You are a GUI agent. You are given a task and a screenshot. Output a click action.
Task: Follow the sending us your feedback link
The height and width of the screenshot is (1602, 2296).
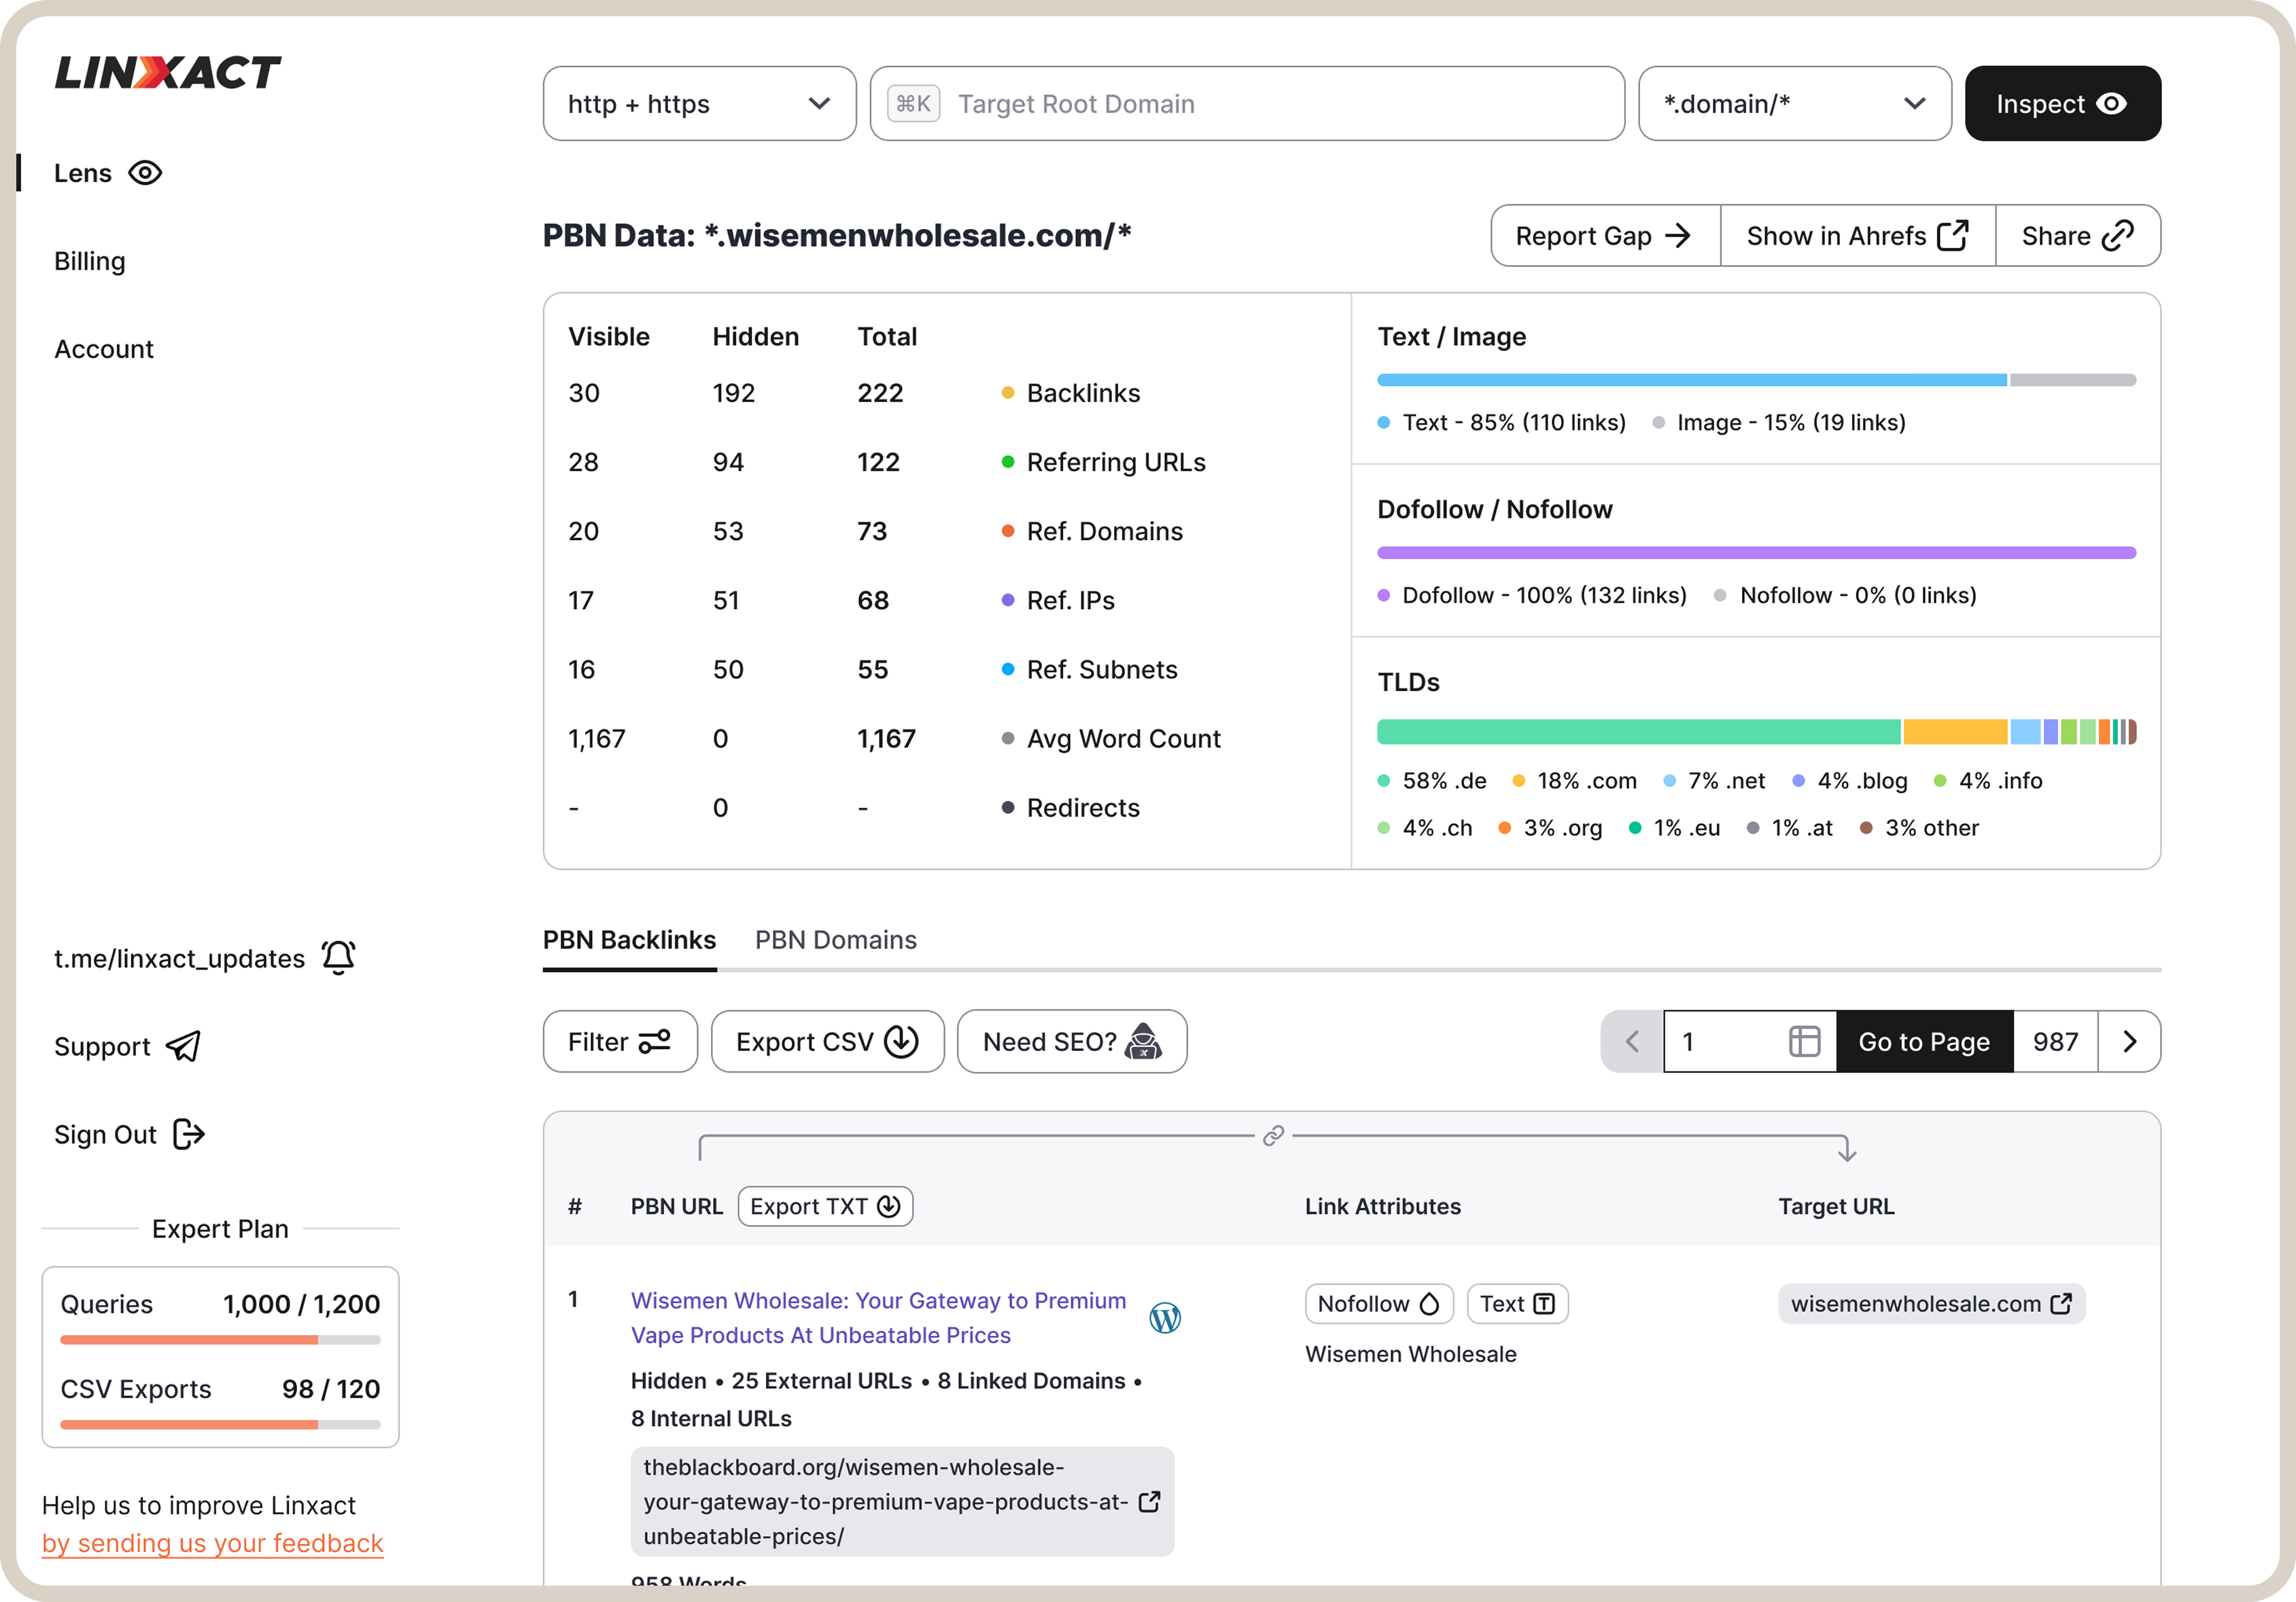[x=212, y=1543]
